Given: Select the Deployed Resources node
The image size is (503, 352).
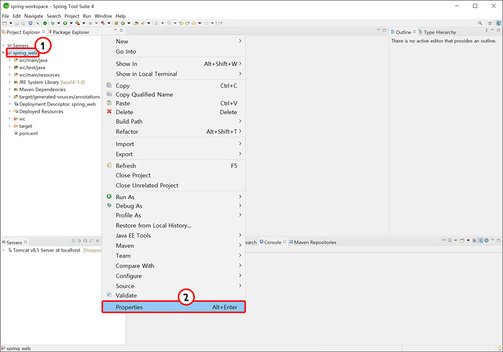Looking at the screenshot, I should coord(38,111).
